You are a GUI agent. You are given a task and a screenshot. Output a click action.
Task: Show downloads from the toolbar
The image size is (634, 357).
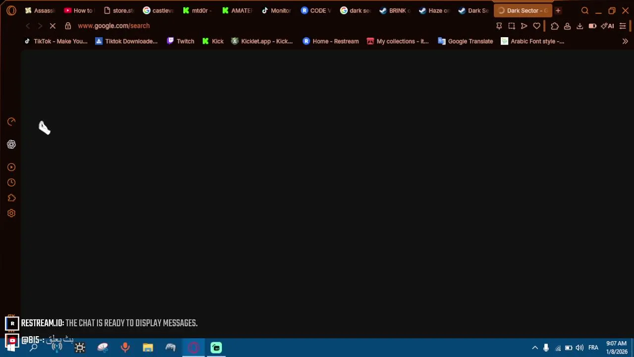pyautogui.click(x=580, y=26)
